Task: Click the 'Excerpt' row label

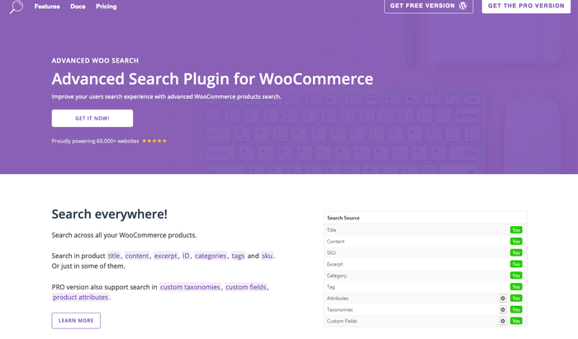Action: click(x=334, y=264)
